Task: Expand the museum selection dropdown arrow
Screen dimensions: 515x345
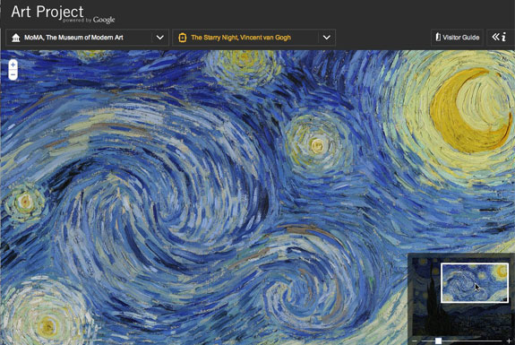Action: point(160,38)
